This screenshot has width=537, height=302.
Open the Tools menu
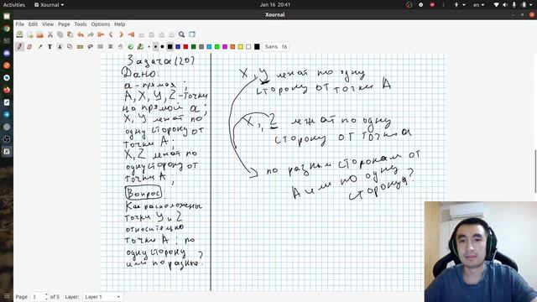pyautogui.click(x=81, y=24)
